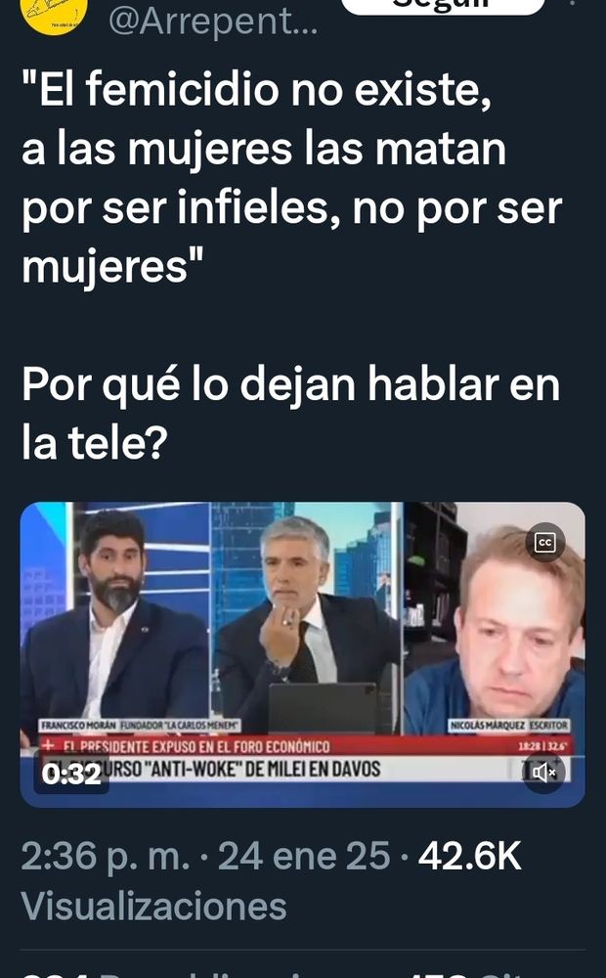Toggle closed captions with the CC icon
The width and height of the screenshot is (606, 978).
pyautogui.click(x=544, y=543)
